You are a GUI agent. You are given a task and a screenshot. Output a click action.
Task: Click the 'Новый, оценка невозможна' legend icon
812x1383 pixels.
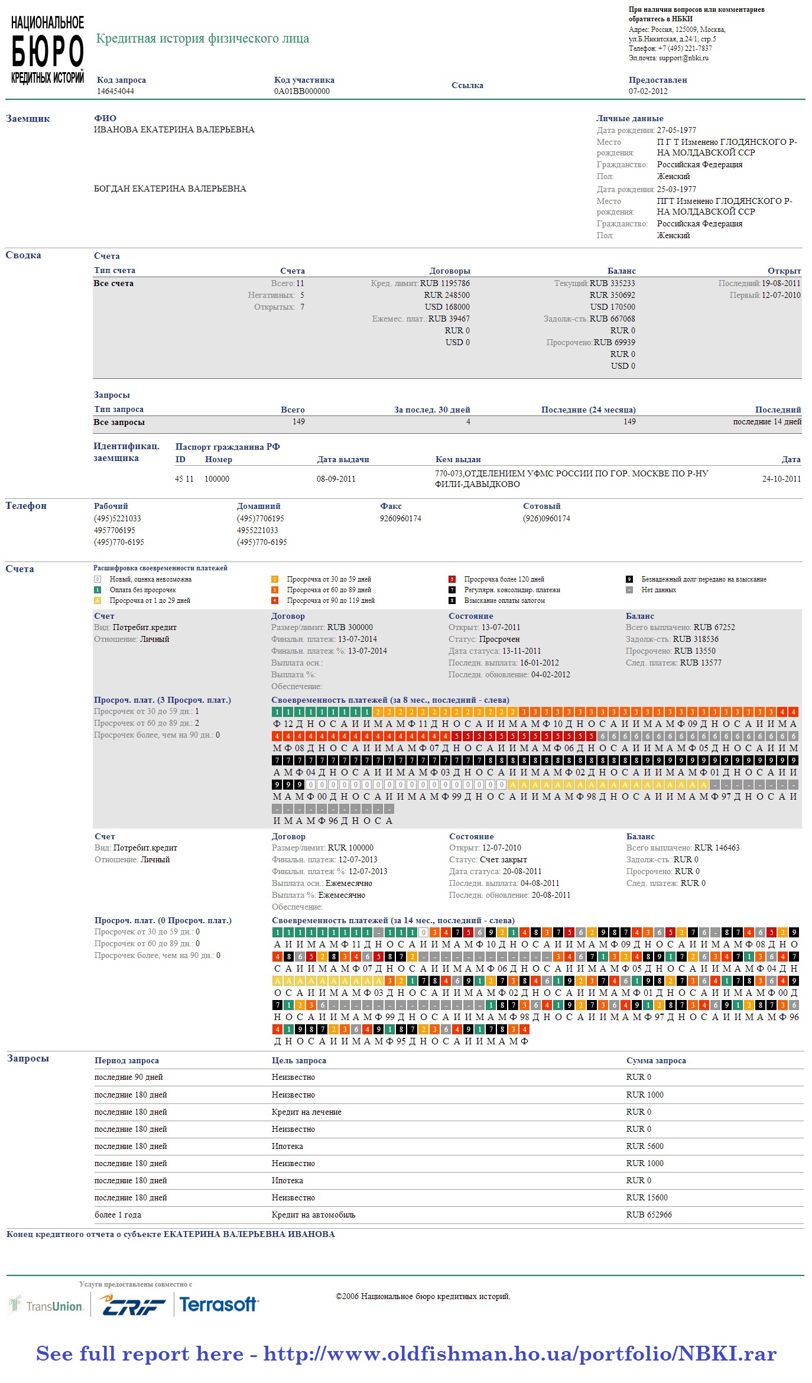pyautogui.click(x=98, y=579)
